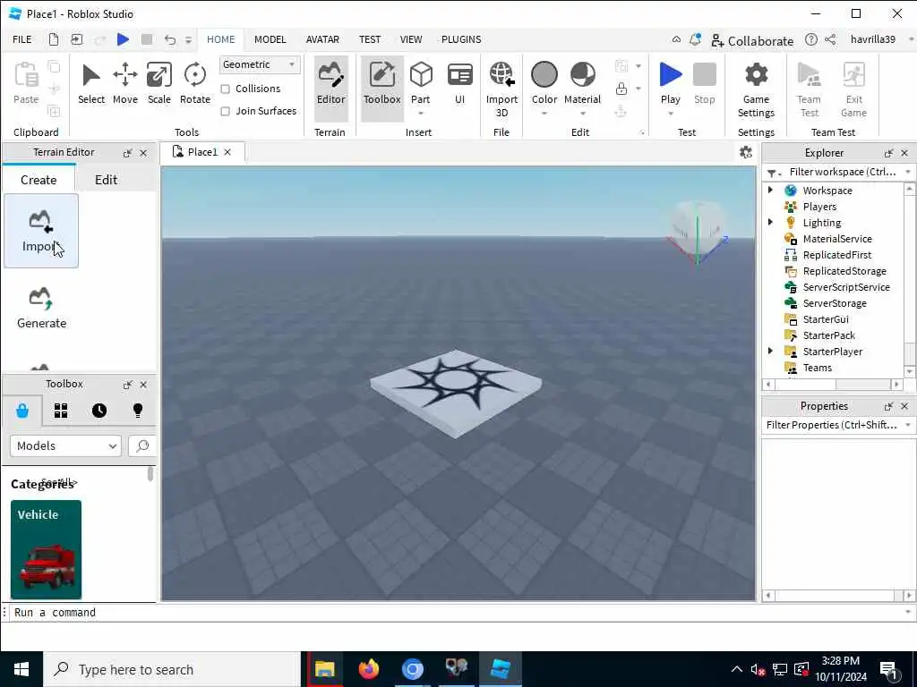Open the Play button dropdown arrow
This screenshot has height=687, width=917.
[670, 114]
